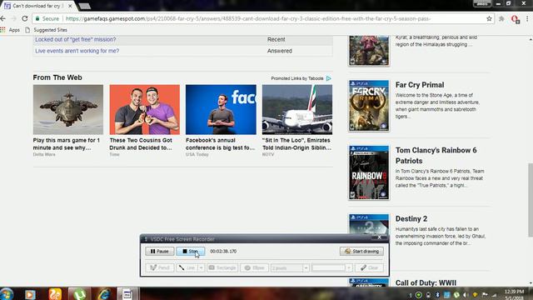Click Sit In The Loo Emirates headline
Screen dimensions: 533x300
tap(296, 144)
